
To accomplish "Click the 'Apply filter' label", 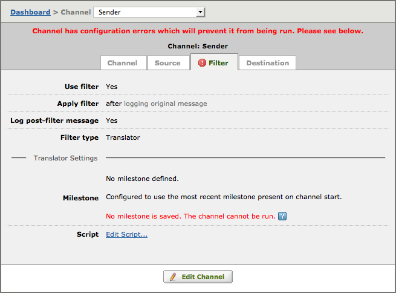I will [x=78, y=104].
